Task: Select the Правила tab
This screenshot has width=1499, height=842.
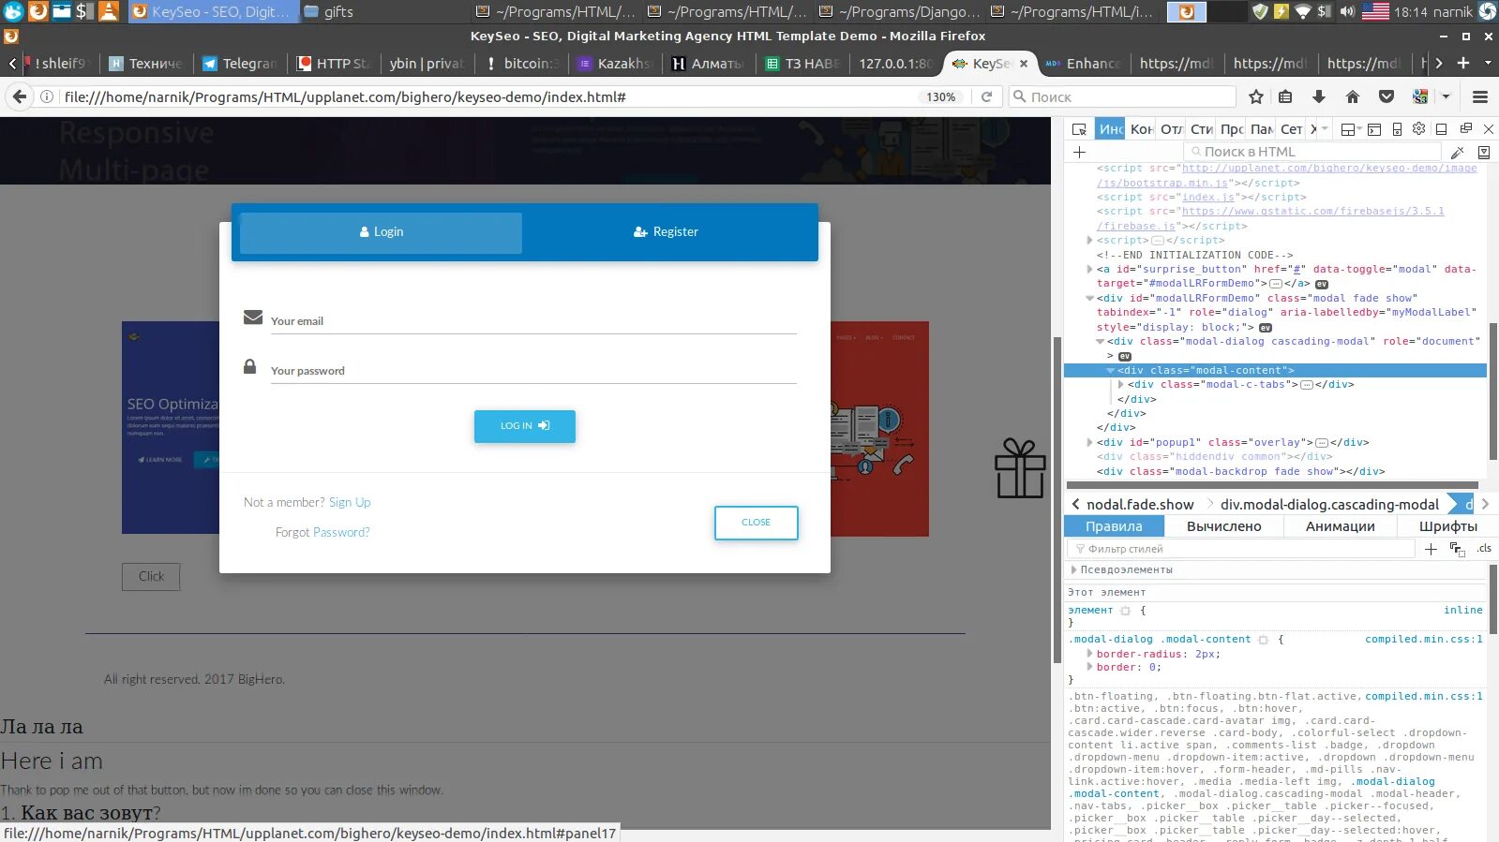Action: 1114,526
